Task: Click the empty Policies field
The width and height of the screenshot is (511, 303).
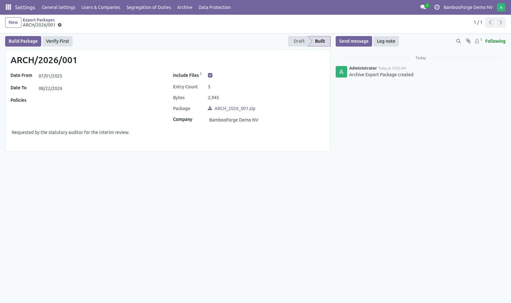Action: [101, 100]
